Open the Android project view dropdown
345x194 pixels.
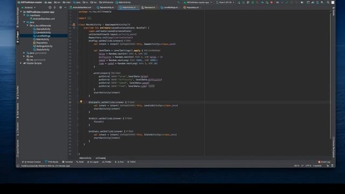click(x=29, y=8)
